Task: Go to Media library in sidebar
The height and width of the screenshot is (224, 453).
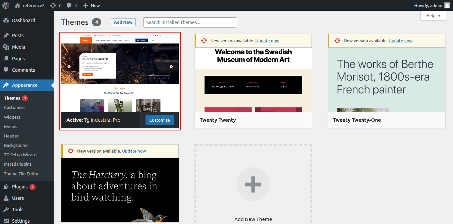Action: pyautogui.click(x=18, y=47)
